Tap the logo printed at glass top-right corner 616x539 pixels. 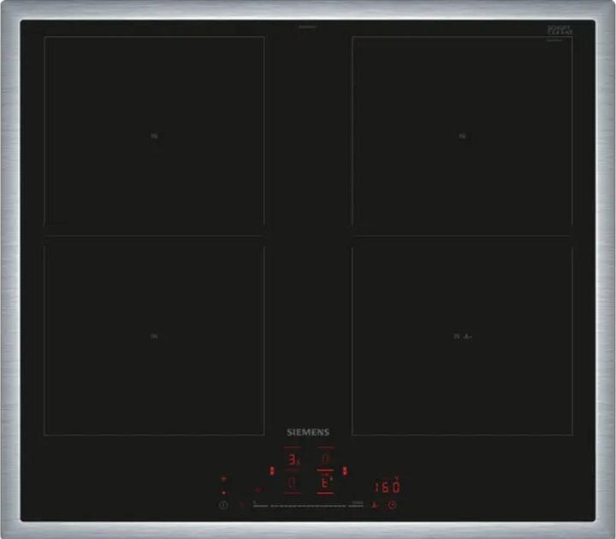coord(560,30)
